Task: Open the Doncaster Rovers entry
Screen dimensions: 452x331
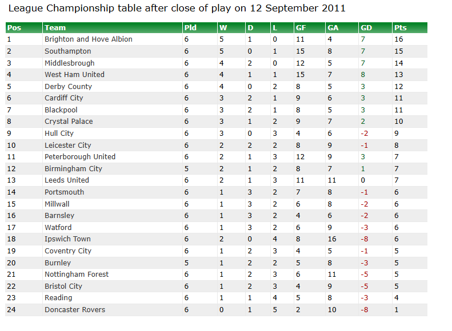Action: click(x=75, y=310)
